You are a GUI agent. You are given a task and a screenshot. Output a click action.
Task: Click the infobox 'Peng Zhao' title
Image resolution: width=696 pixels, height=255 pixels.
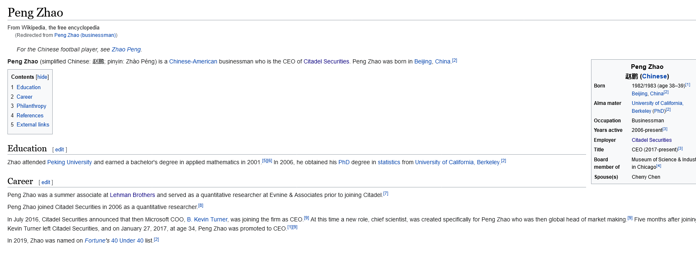point(647,67)
